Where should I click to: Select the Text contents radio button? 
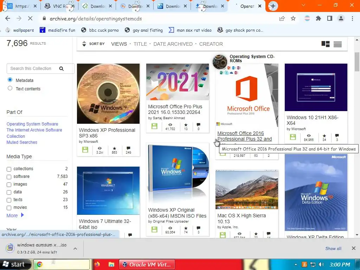coord(10,88)
